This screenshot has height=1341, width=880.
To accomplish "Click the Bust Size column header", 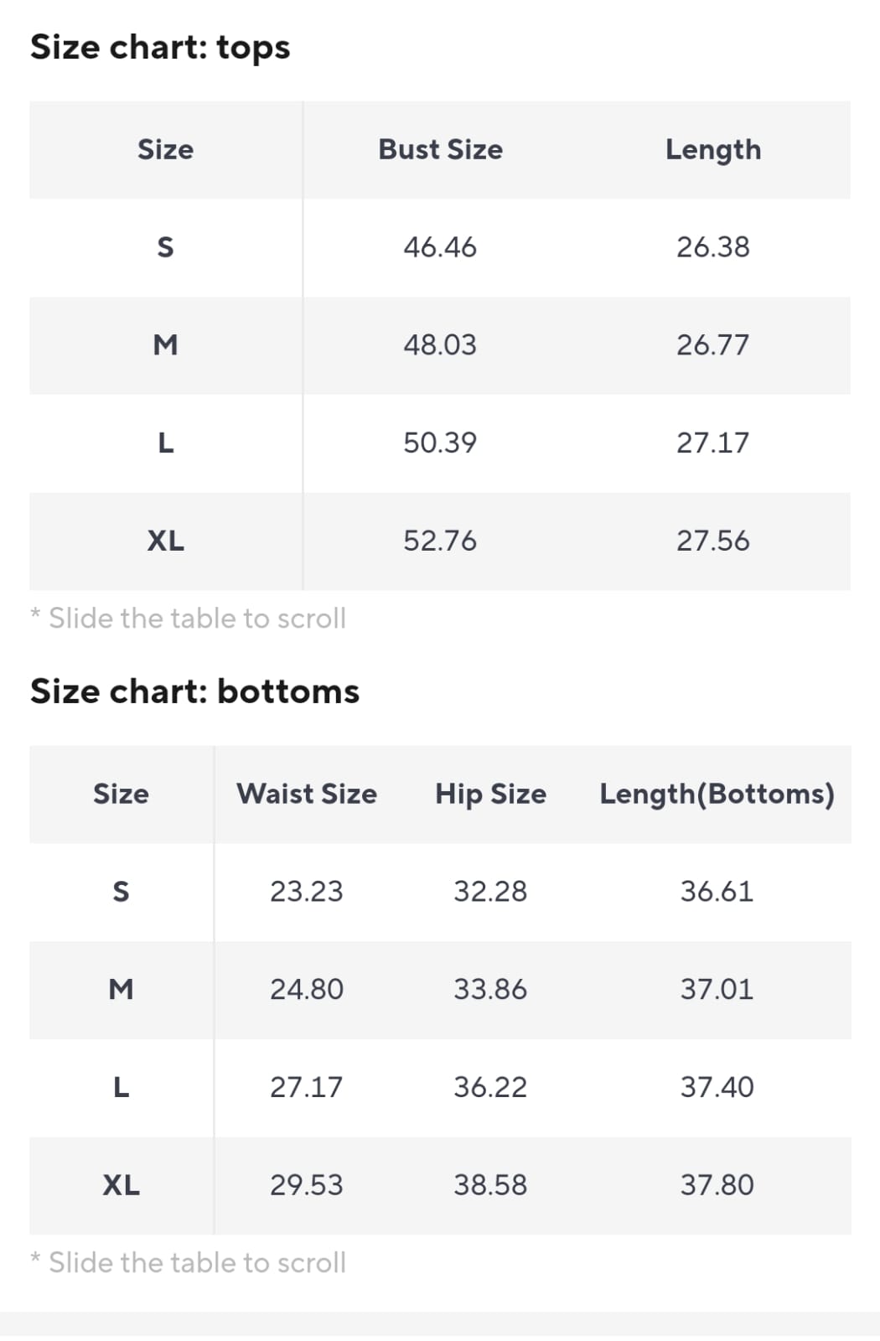I will tap(440, 149).
